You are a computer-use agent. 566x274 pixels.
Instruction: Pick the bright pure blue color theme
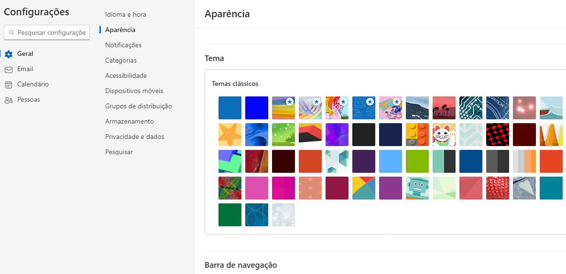(x=257, y=108)
